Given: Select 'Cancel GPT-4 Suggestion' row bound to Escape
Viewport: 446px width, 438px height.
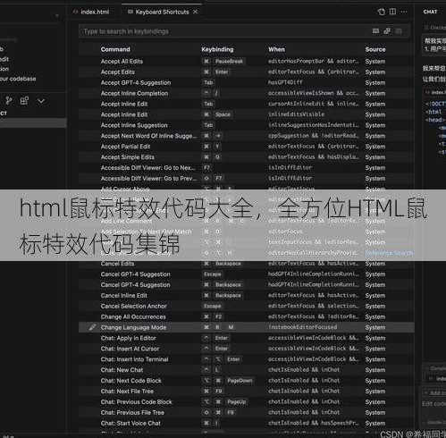Looking at the screenshot, I should pyautogui.click(x=247, y=274).
